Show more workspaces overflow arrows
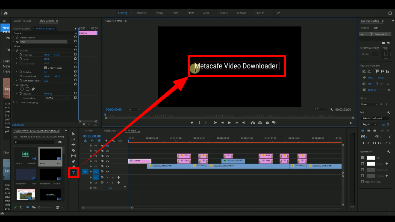Image resolution: width=395 pixels, height=222 pixels. click(278, 13)
